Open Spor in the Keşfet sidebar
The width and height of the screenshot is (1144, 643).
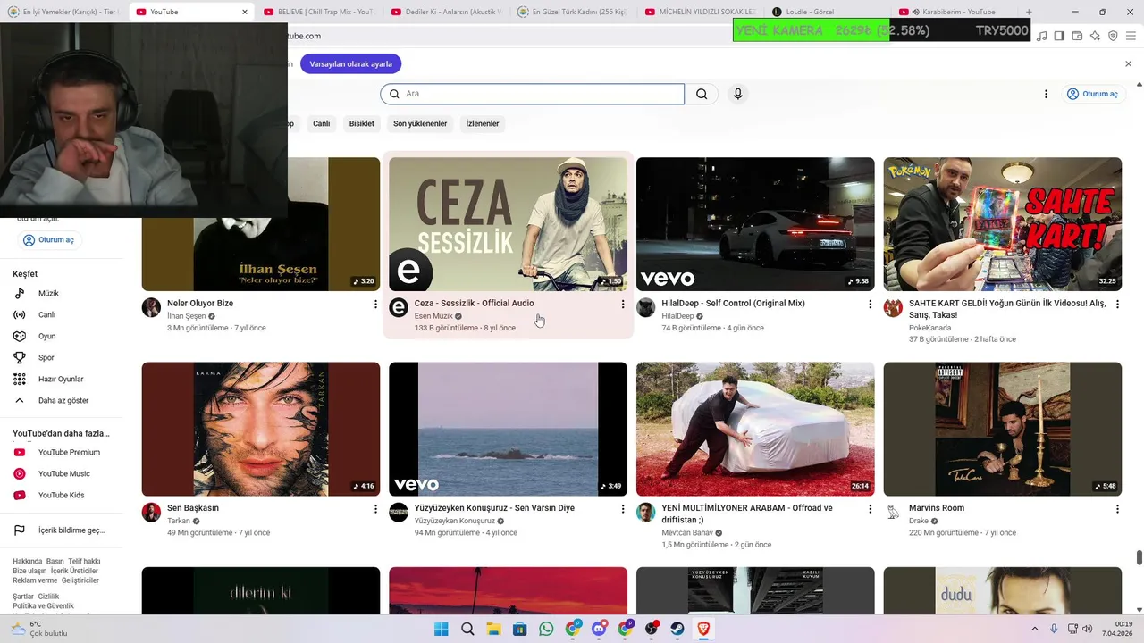[61, 357]
